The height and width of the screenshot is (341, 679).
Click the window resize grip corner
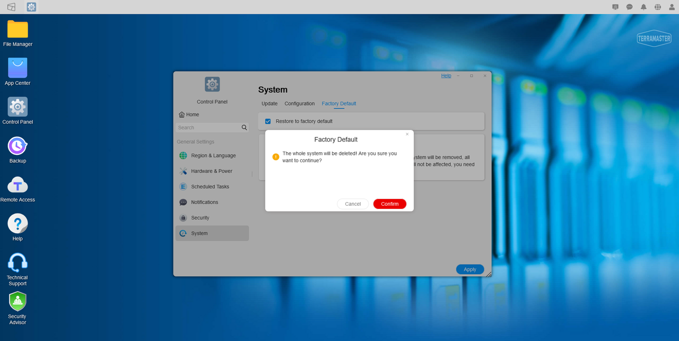(489, 274)
